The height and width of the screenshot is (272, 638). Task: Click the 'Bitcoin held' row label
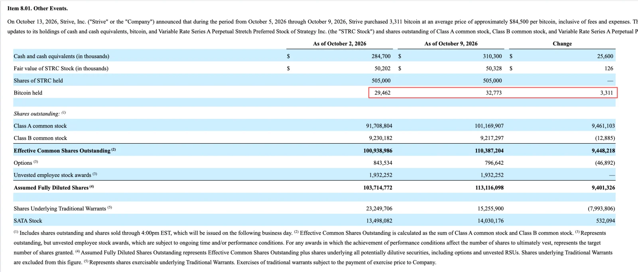click(x=28, y=93)
